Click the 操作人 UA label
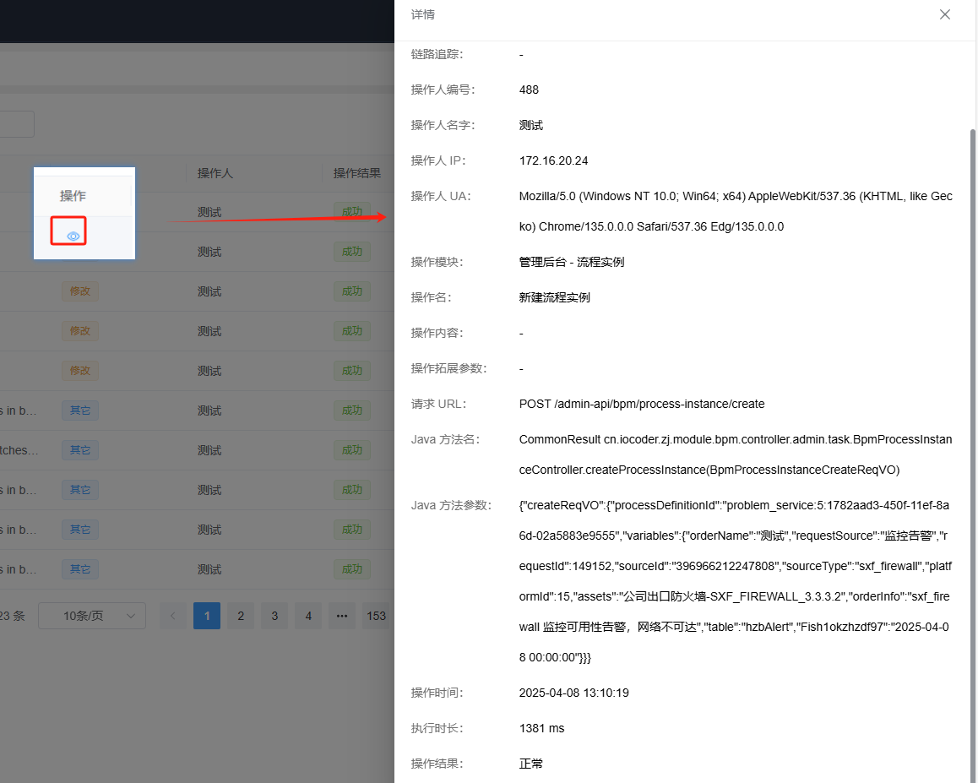 pyautogui.click(x=441, y=197)
